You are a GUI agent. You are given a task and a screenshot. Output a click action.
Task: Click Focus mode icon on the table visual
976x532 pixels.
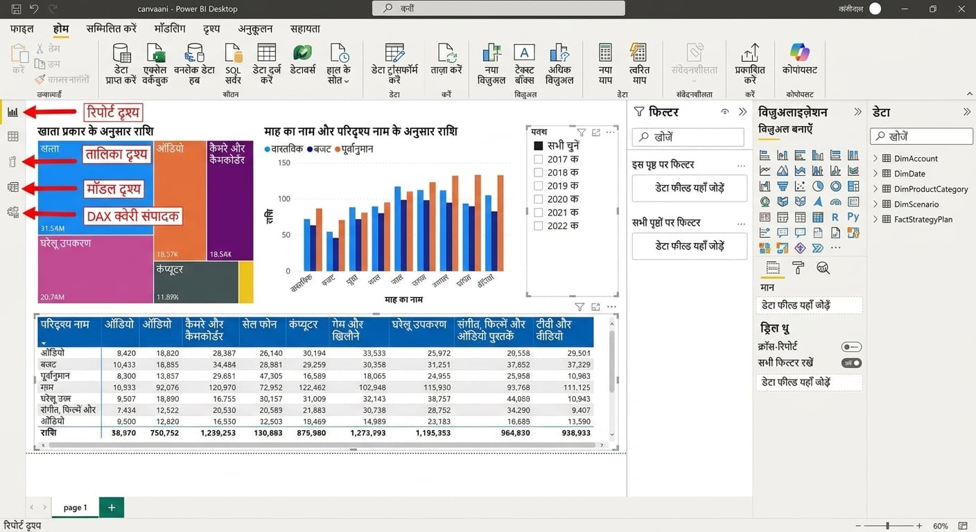coord(596,307)
